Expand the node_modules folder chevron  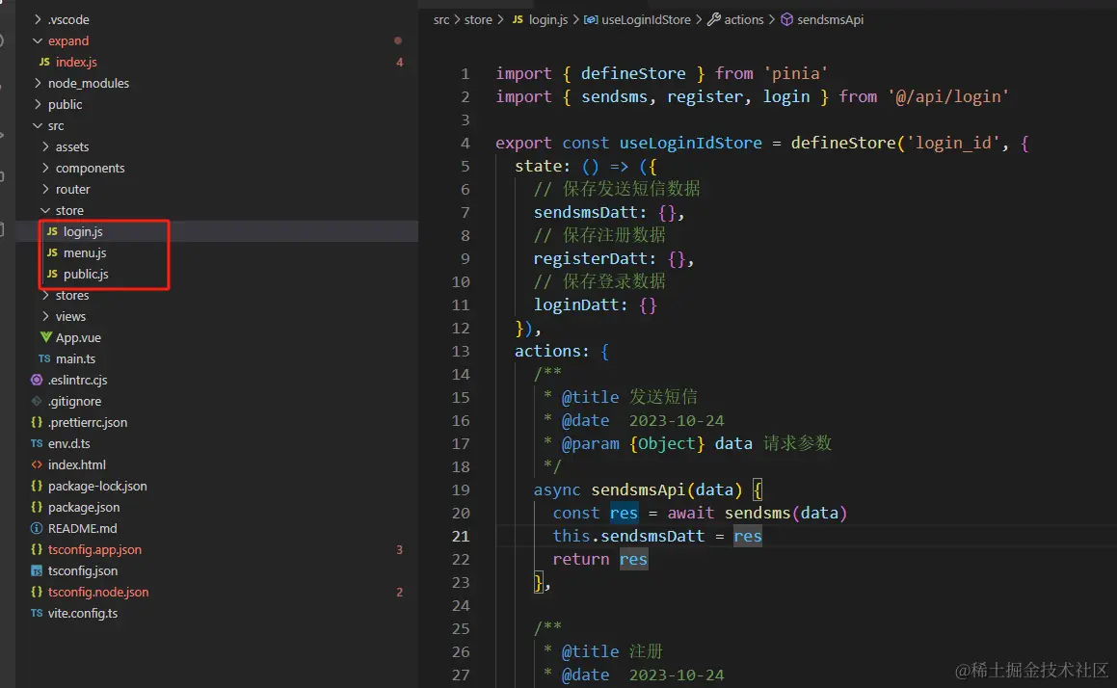click(37, 83)
